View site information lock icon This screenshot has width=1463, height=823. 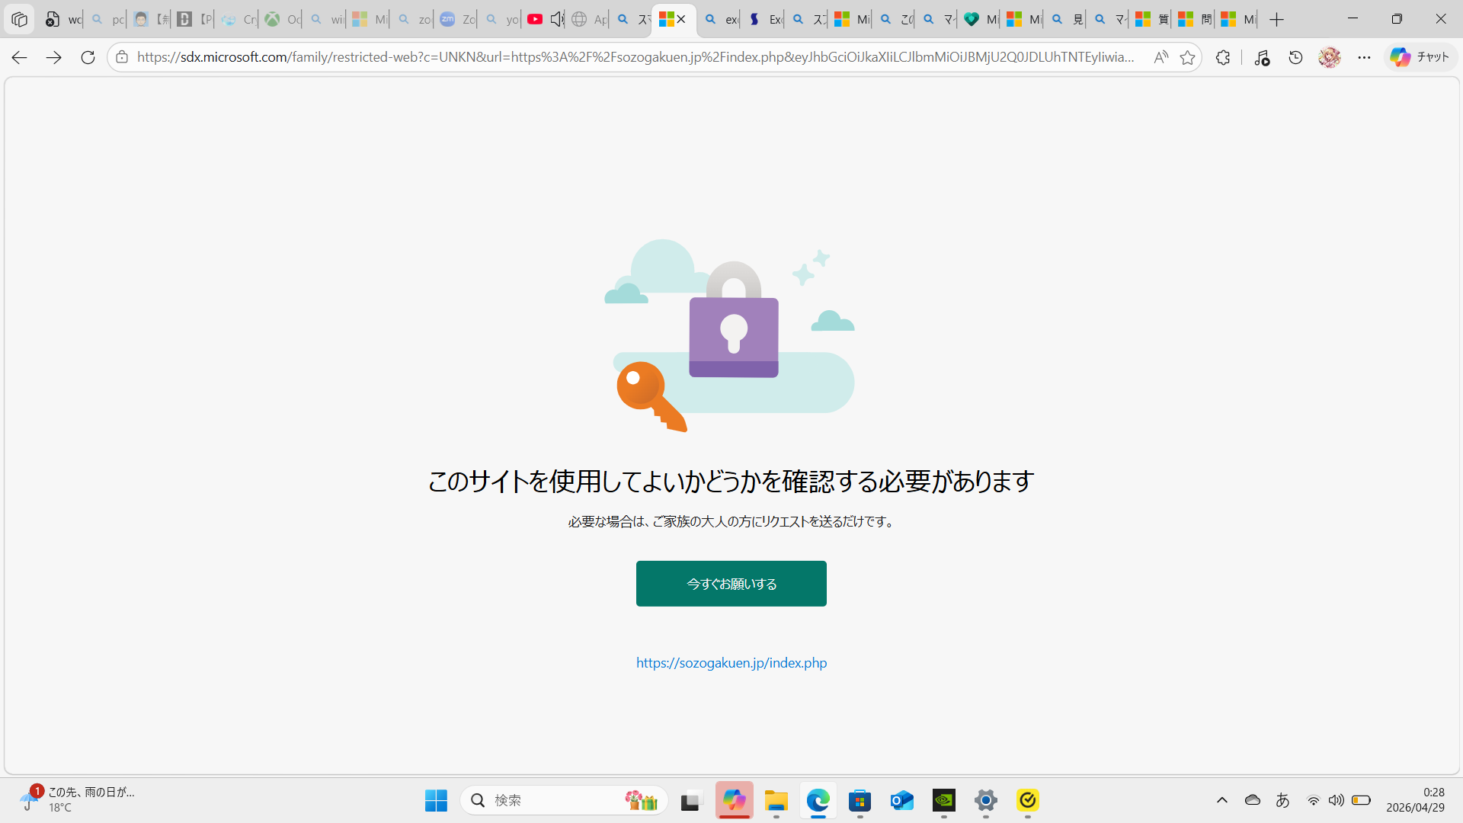point(122,57)
